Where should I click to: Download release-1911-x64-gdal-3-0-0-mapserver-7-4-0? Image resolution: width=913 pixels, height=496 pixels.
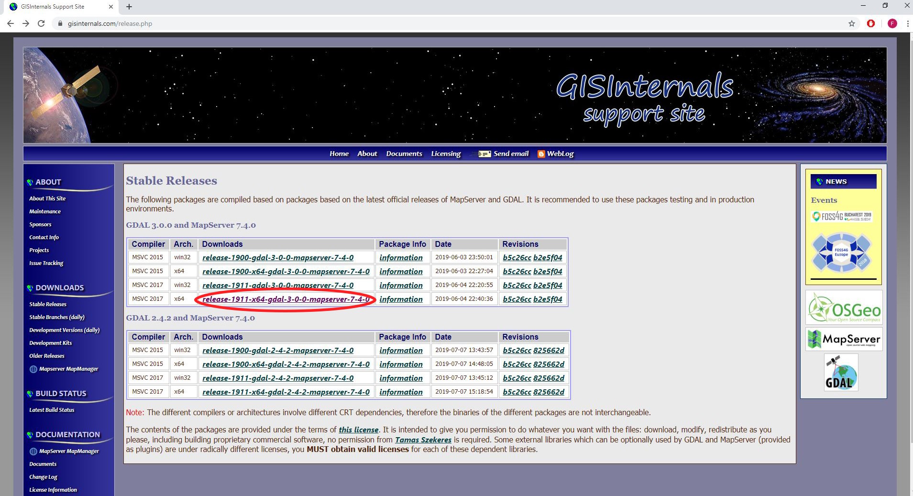[286, 299]
